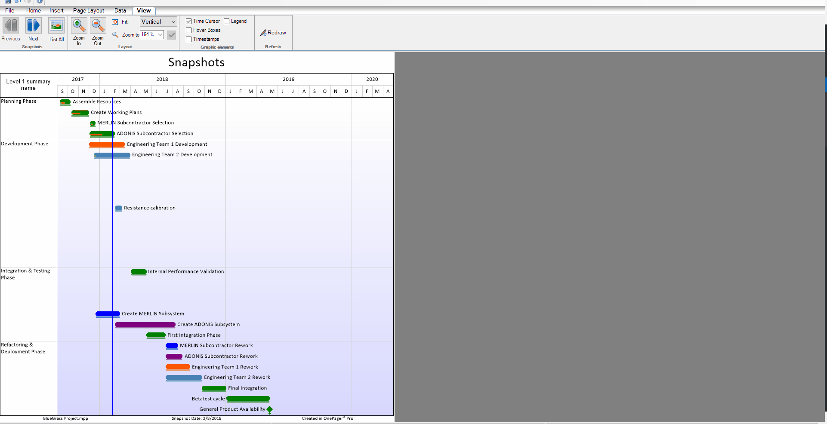Toggle the Time Cursor checkbox

188,21
